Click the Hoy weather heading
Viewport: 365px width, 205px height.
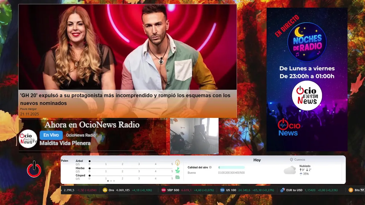(257, 160)
